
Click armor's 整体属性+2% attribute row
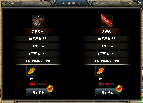[38, 38]
